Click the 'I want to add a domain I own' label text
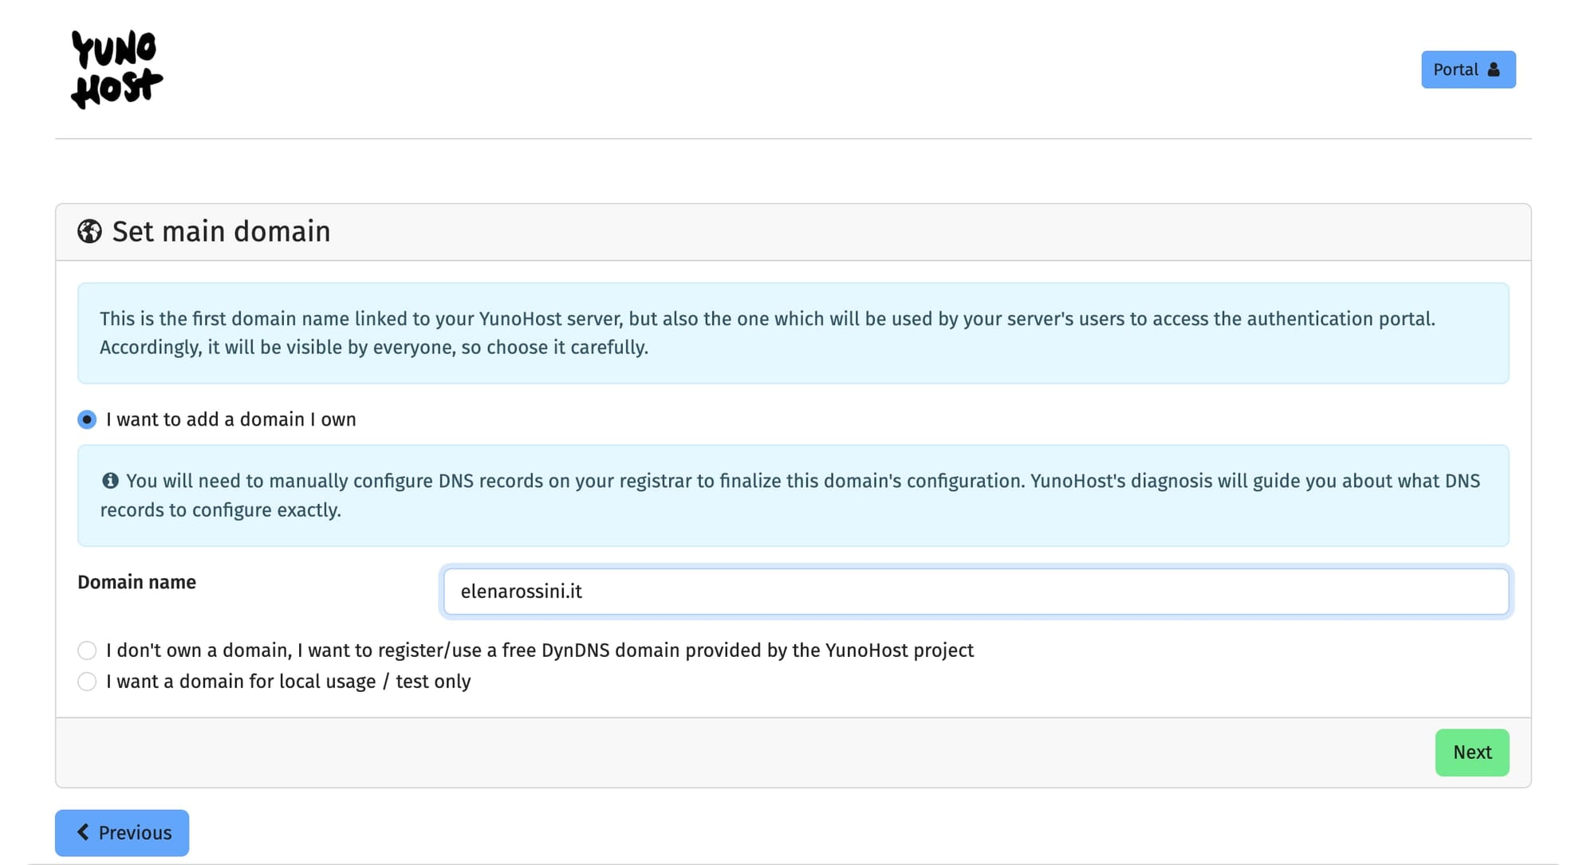 231,419
